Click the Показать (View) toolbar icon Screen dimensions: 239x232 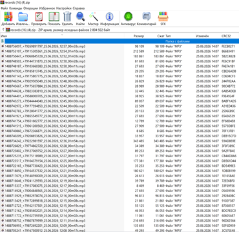(54, 17)
